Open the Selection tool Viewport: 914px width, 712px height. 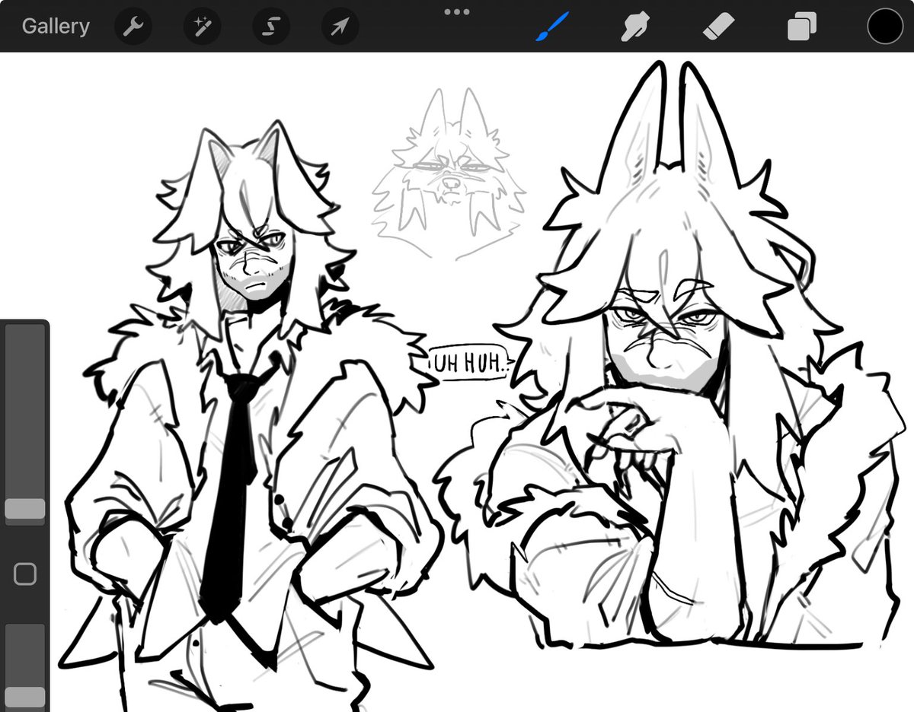tap(270, 25)
